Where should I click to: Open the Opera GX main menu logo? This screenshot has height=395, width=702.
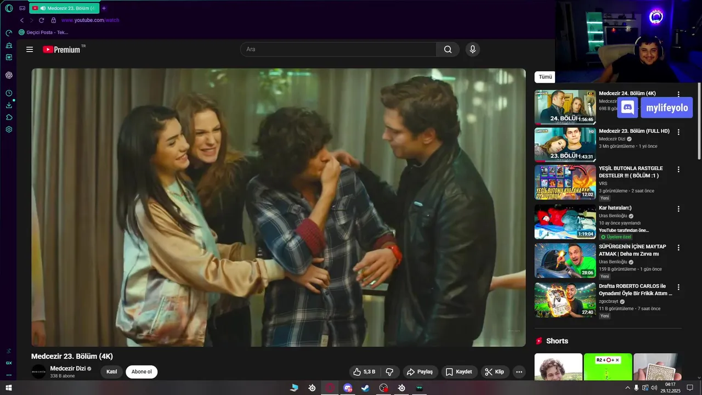coord(9,8)
